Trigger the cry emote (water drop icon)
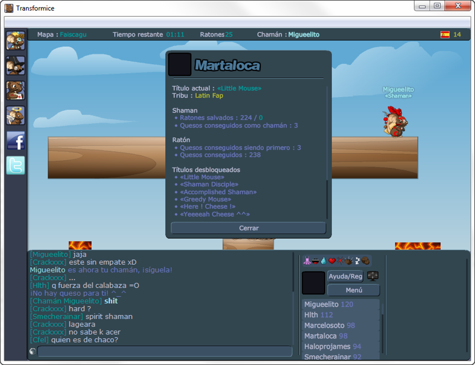475x365 pixels. [324, 261]
